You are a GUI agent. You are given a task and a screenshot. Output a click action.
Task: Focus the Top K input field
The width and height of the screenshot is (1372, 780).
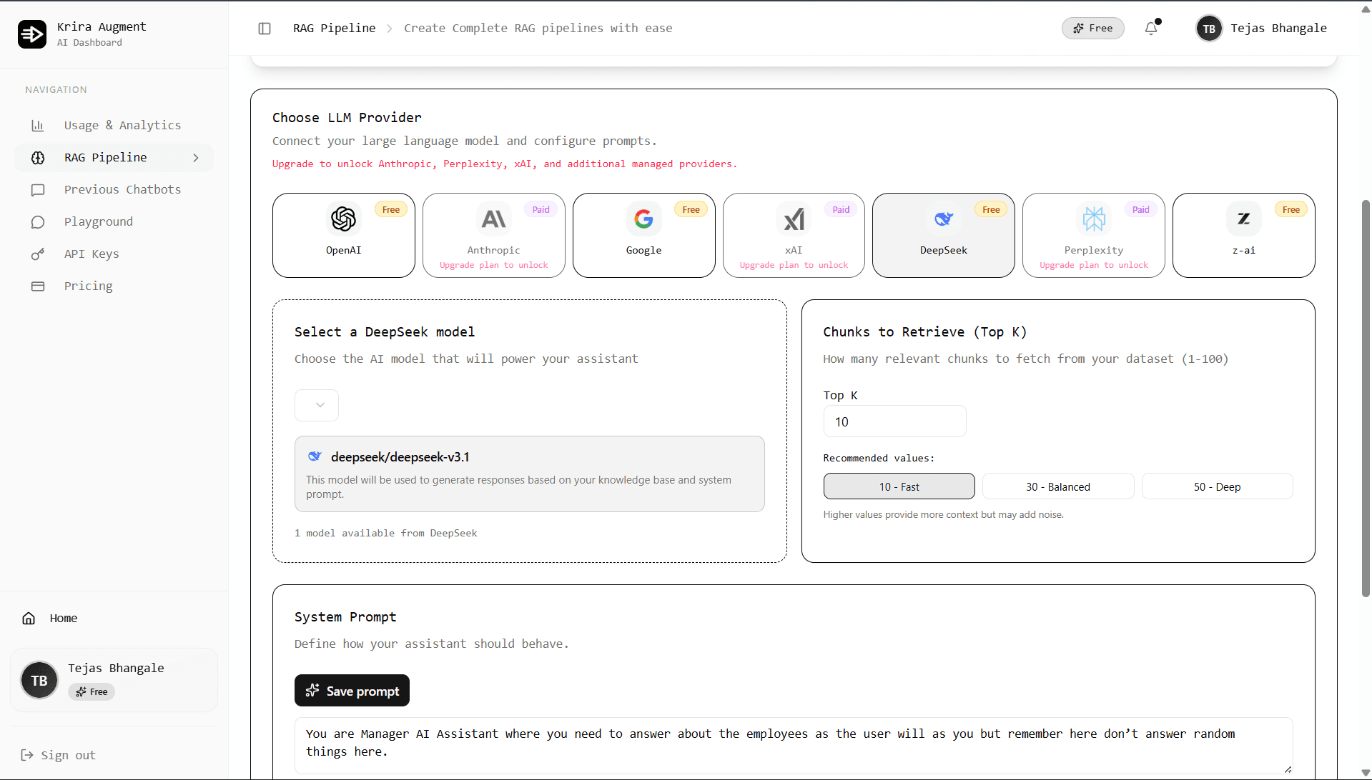tap(894, 422)
